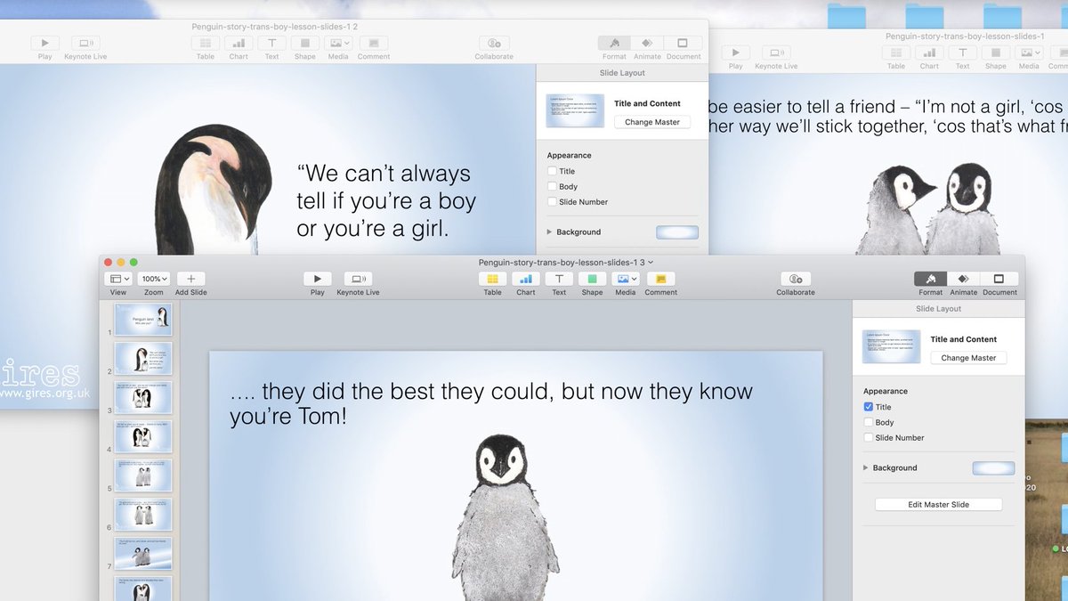The height and width of the screenshot is (601, 1068).
Task: Select Format tab in slides-1 2 window
Action: 614,43
